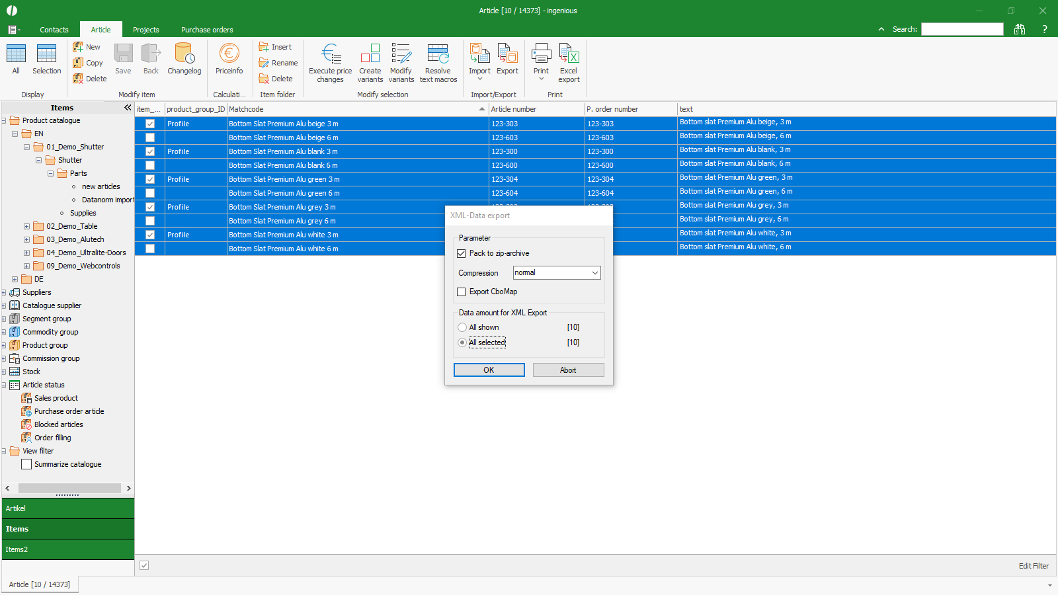This screenshot has height=595, width=1058.
Task: Open the Contacts tab
Action: [x=54, y=30]
